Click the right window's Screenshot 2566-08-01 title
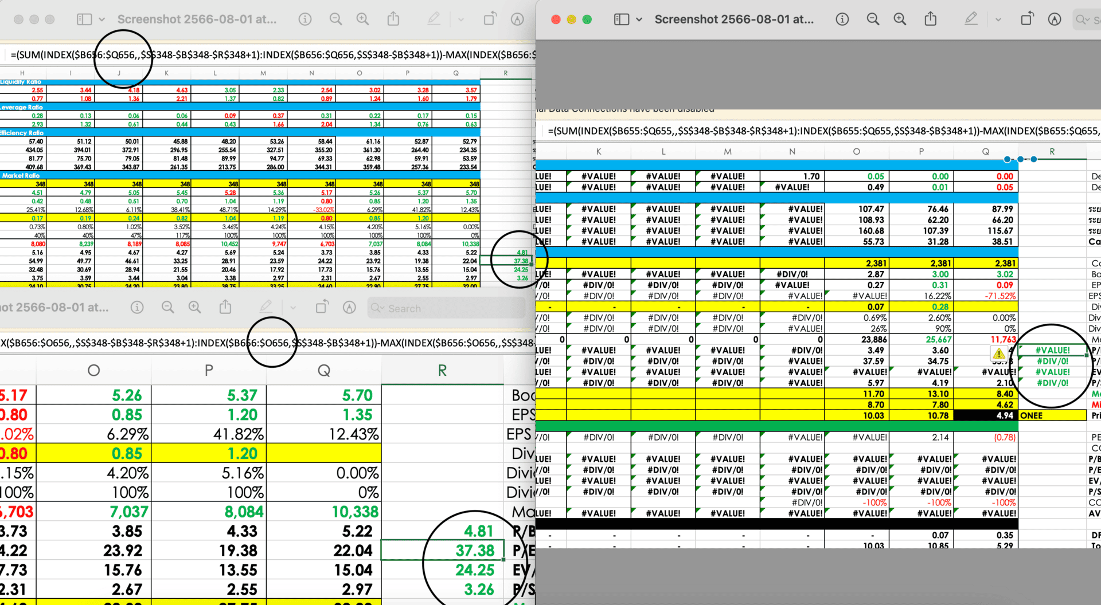 coord(734,19)
